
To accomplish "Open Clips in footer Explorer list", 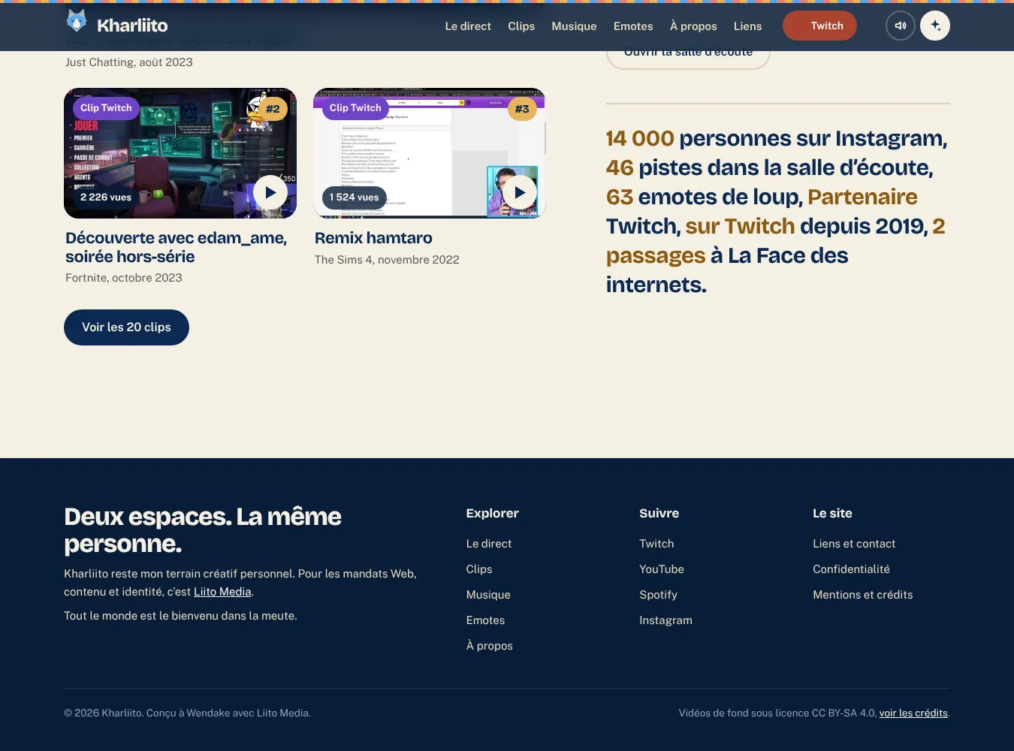I will pos(479,569).
